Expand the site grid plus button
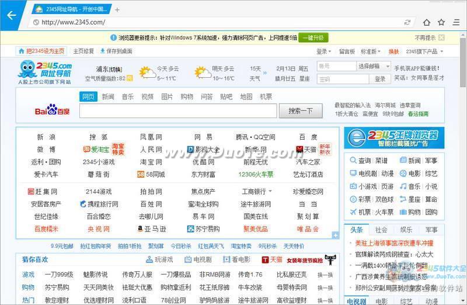Viewport: 467px width, 305px height. 335,235
